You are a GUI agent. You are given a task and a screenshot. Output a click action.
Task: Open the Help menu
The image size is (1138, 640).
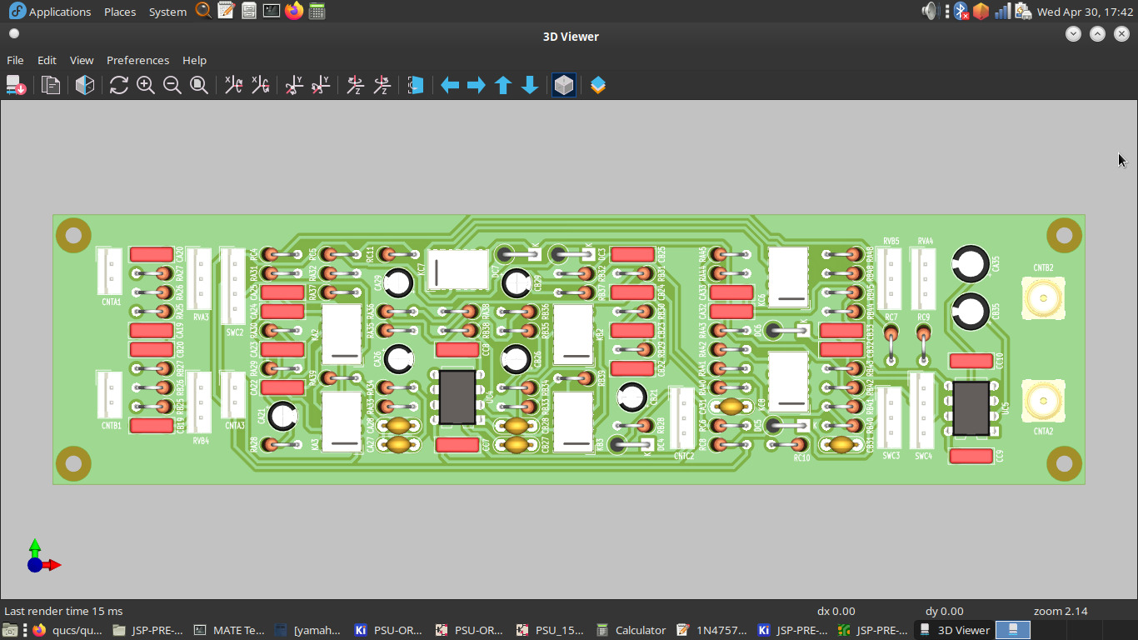coord(194,60)
